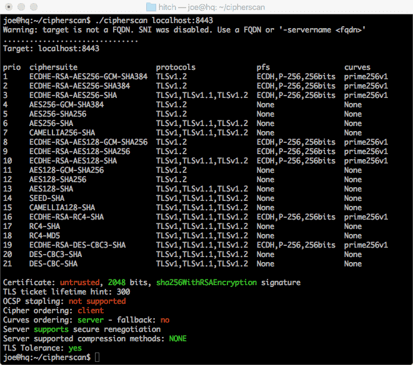This screenshot has width=413, height=365.
Task: Click the red 'untrusted' certificate status
Action: tap(80, 283)
